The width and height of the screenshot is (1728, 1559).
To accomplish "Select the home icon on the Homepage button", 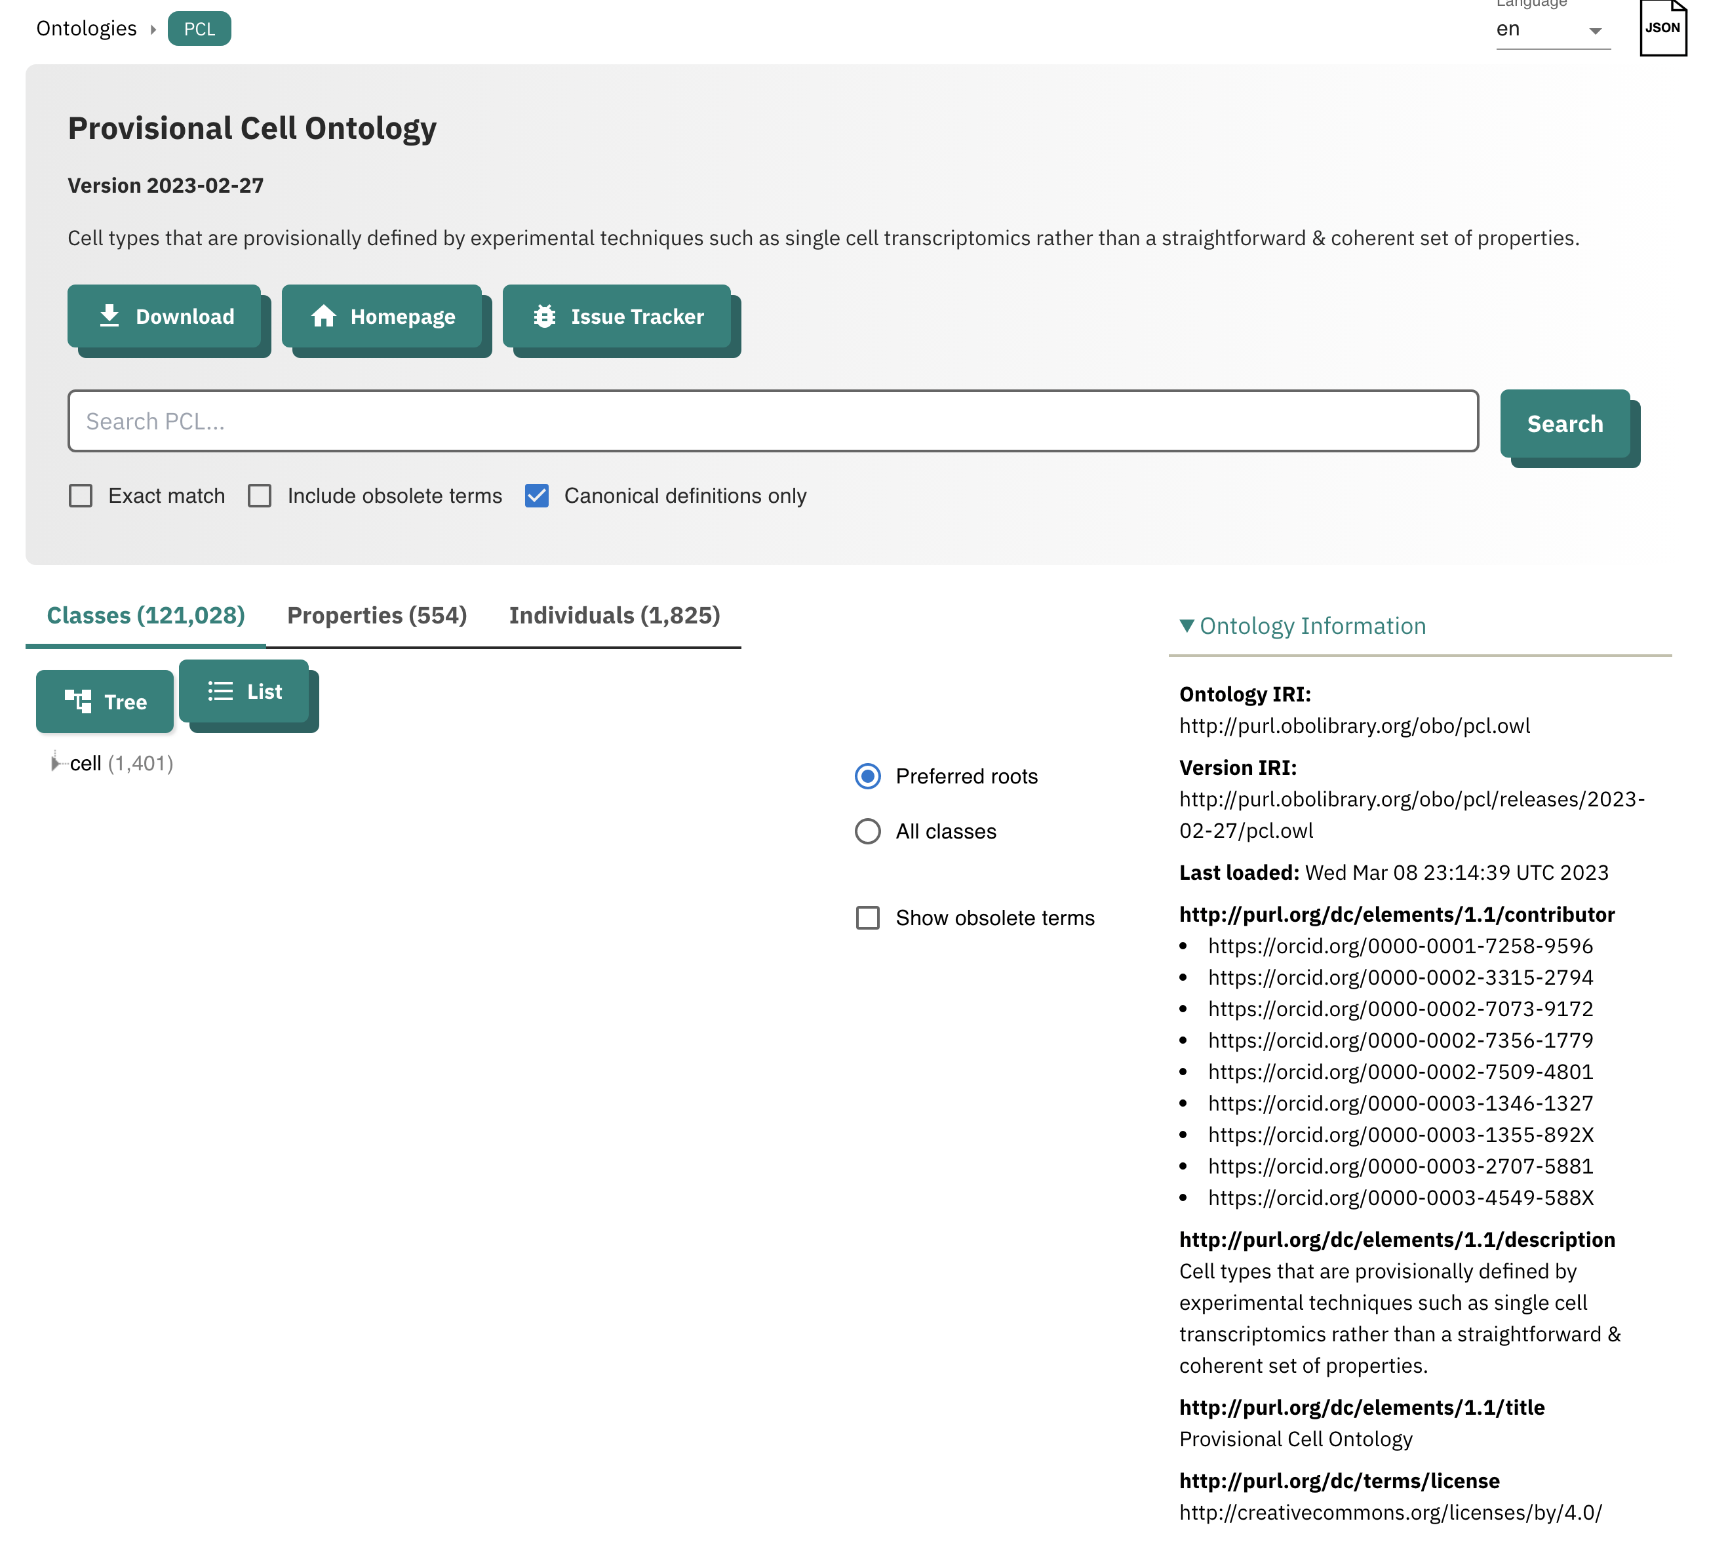I will coord(325,316).
